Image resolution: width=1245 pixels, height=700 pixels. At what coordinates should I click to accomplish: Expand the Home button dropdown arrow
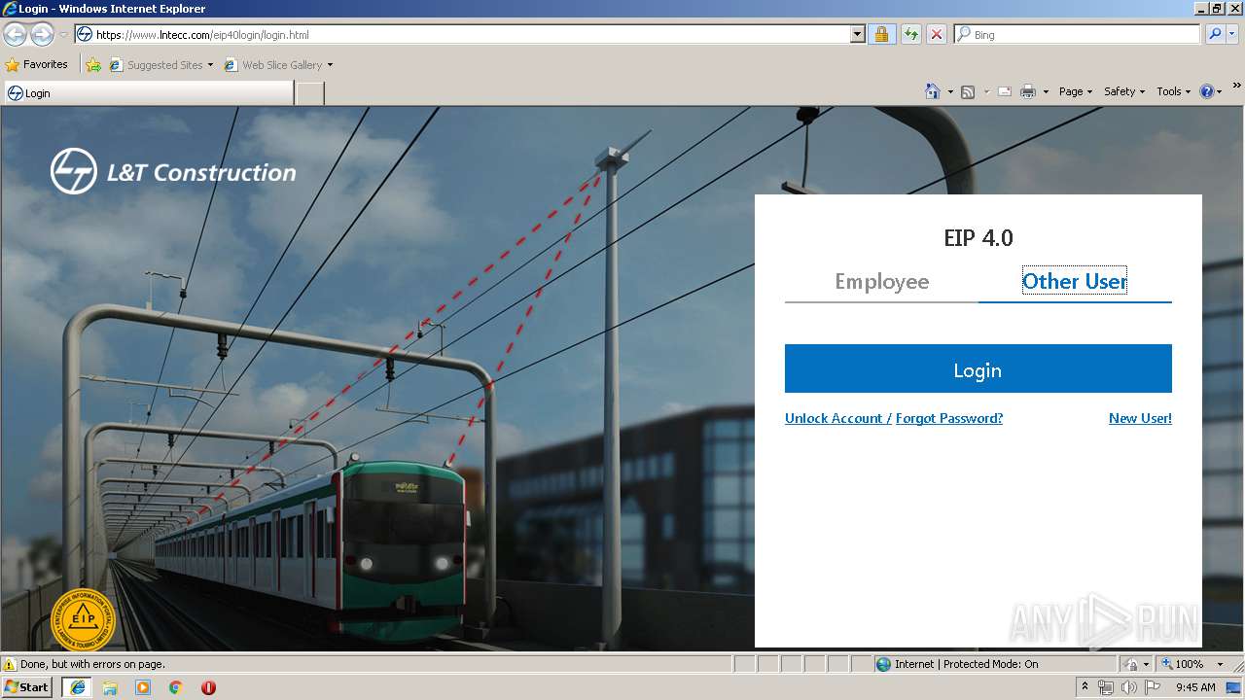[950, 91]
